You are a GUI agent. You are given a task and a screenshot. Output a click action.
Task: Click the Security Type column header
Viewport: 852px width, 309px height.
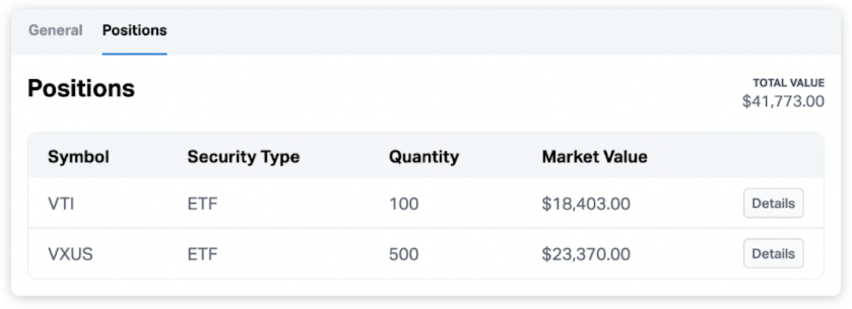pos(243,157)
